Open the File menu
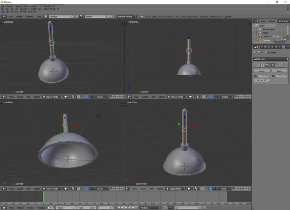290x210 pixels. 11,17
